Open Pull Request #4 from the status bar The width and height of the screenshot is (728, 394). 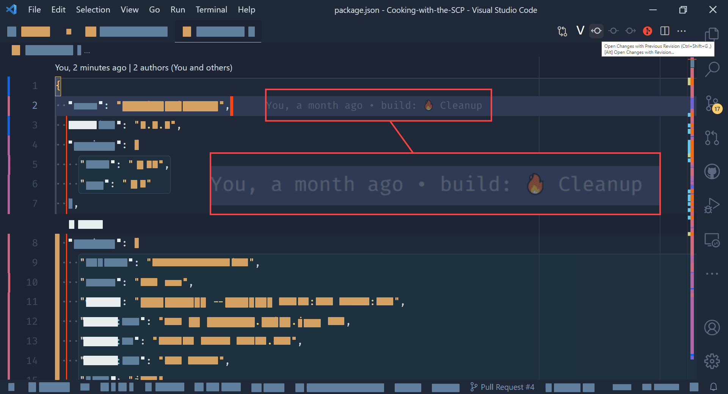(x=502, y=387)
